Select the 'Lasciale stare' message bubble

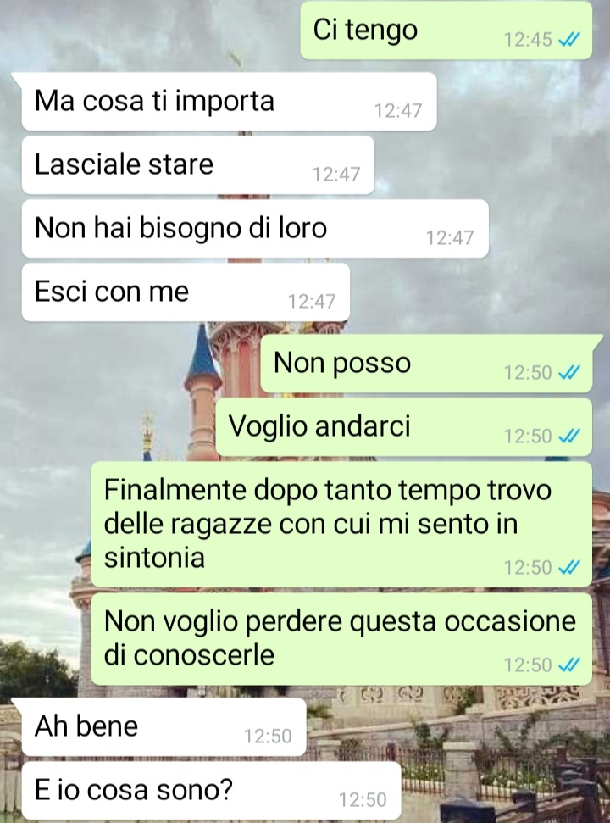(198, 164)
